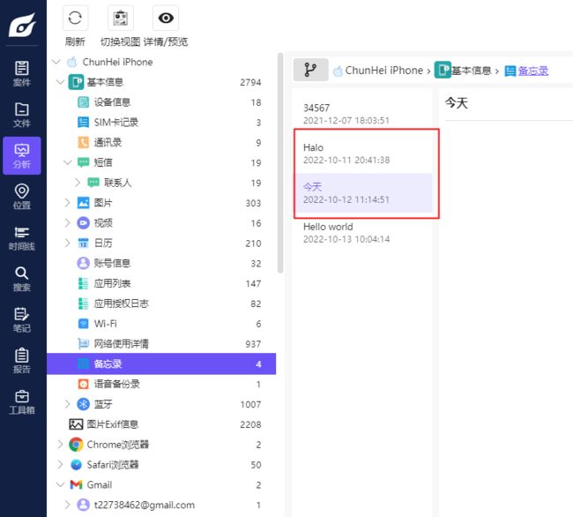
Task: Open the Case (案件) sidebar section
Action: pos(21,73)
